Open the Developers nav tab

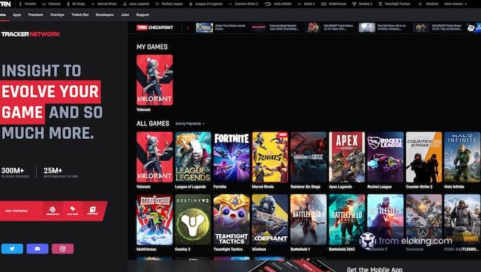tap(105, 15)
